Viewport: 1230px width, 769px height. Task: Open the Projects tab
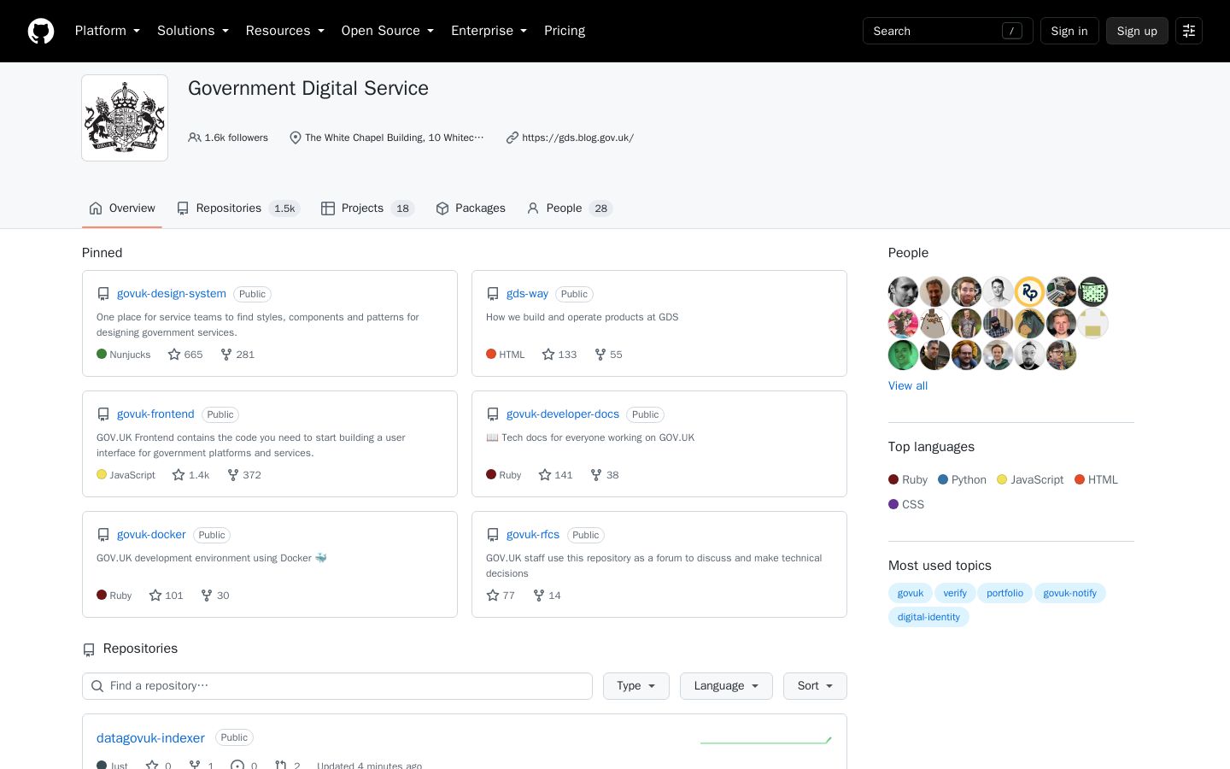367,208
